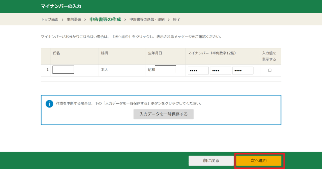Screen dimensions: 322x169
Task: Click the instruction text about マイナンバーがお分かりにならない場合
Action: (x=131, y=37)
